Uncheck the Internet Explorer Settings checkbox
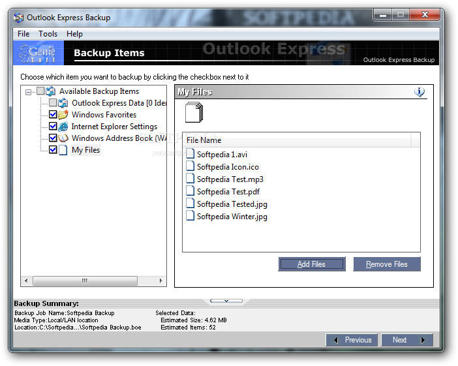This screenshot has height=366, width=458. pyautogui.click(x=53, y=126)
